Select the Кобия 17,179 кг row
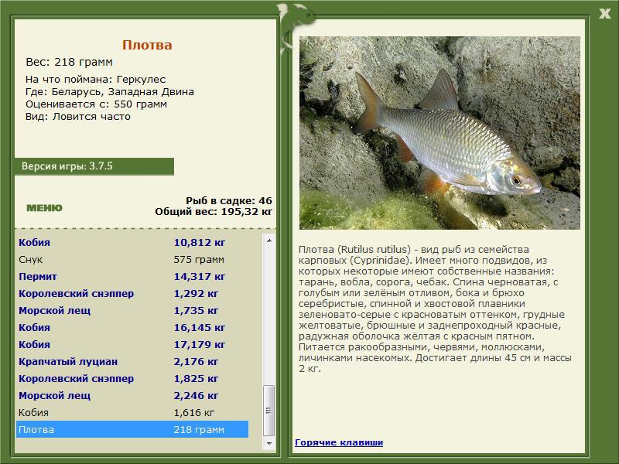This screenshot has width=619, height=464. tap(132, 344)
